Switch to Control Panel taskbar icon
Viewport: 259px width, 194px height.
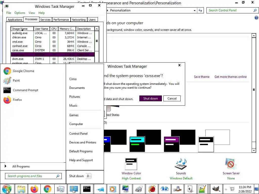(x=74, y=189)
